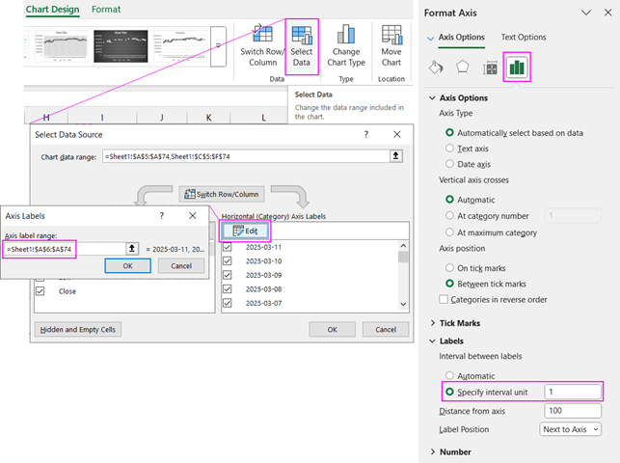This screenshot has height=463, width=620.
Task: Expand the Tick Marks section
Action: click(459, 323)
